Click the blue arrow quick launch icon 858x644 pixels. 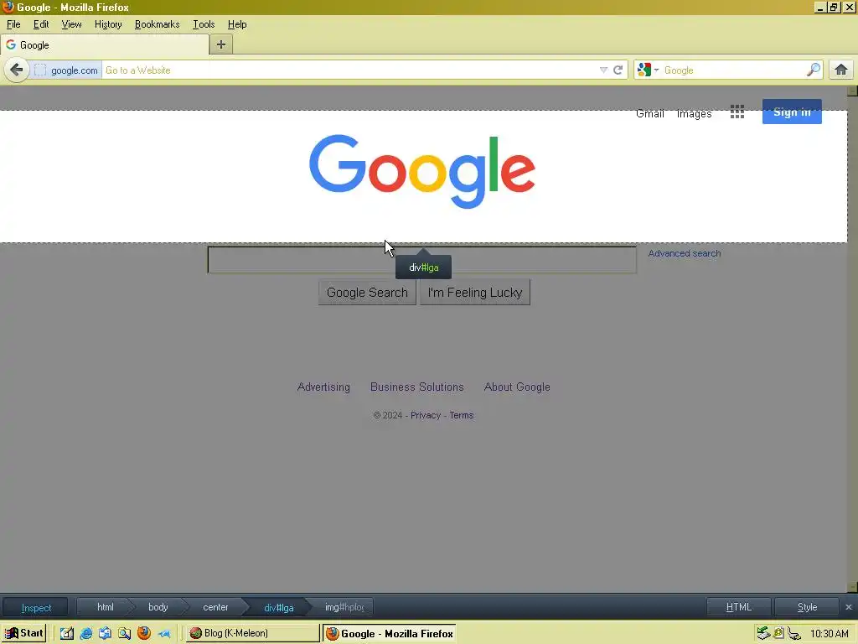point(163,634)
